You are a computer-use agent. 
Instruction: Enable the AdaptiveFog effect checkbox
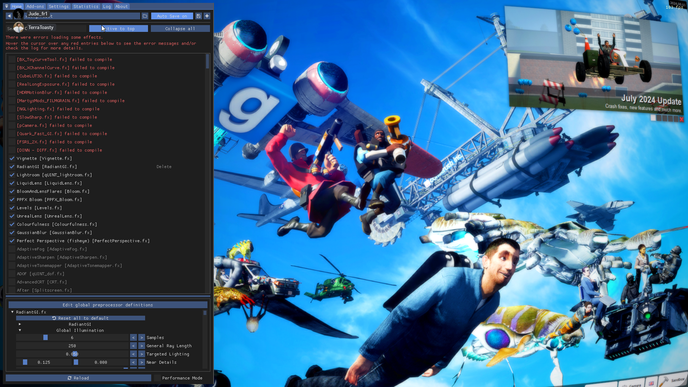[x=12, y=249]
